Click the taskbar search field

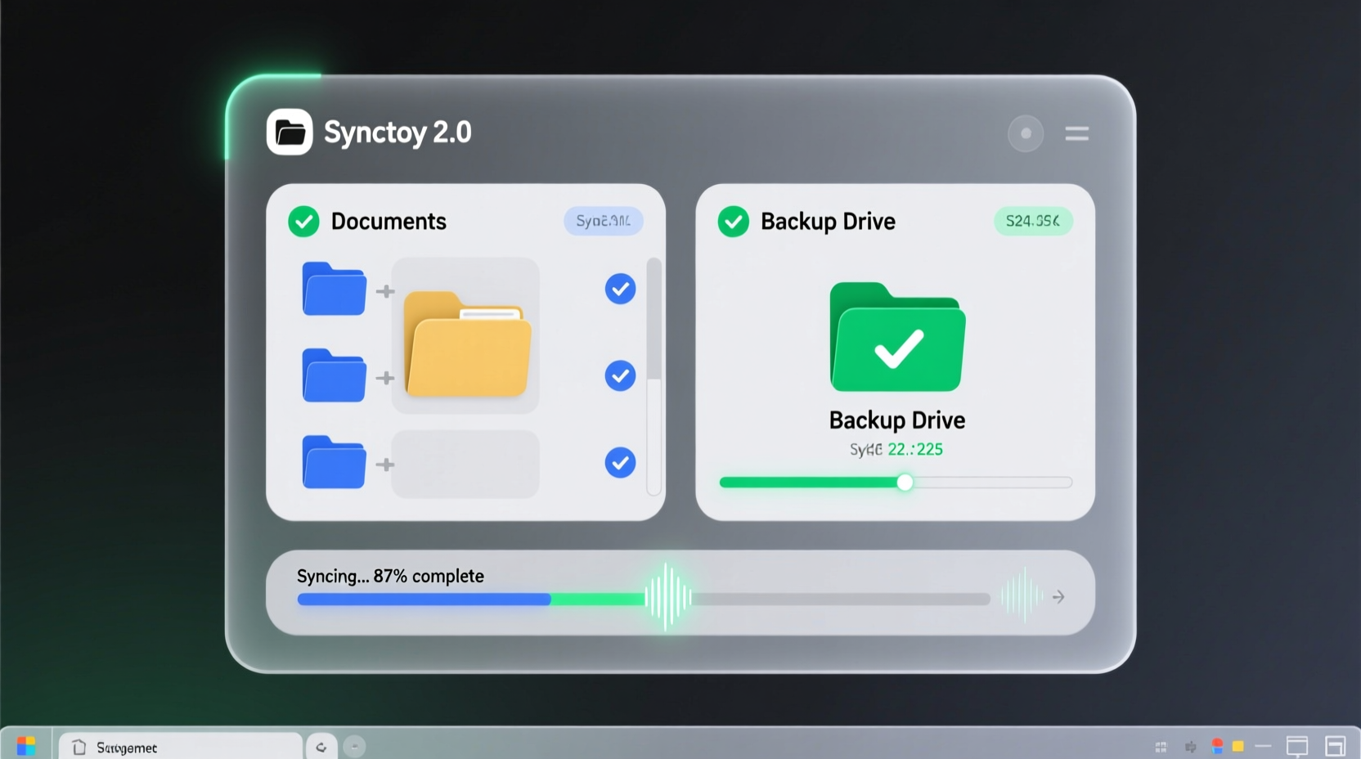(x=180, y=747)
